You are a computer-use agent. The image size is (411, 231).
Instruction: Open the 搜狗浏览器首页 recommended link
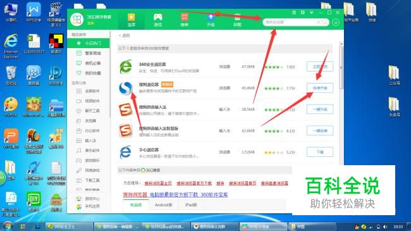tap(242, 184)
